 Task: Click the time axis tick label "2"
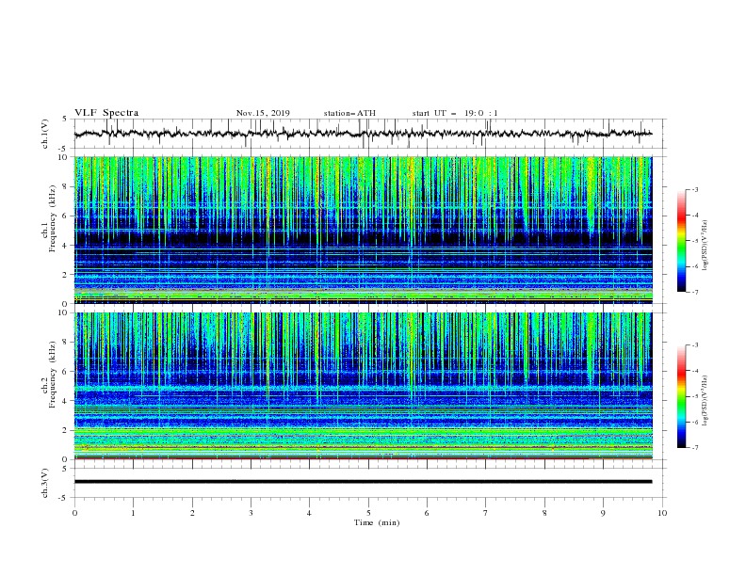[x=192, y=513]
